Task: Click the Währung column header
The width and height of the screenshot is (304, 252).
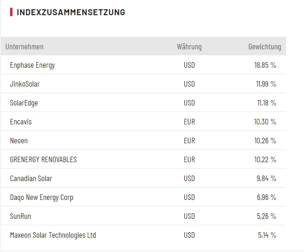Action: (189, 47)
